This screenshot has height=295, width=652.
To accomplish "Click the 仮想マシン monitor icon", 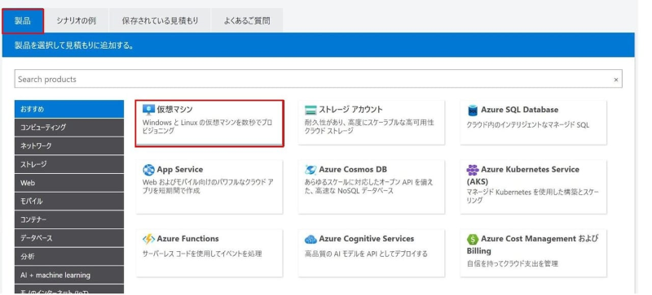I will pyautogui.click(x=148, y=110).
